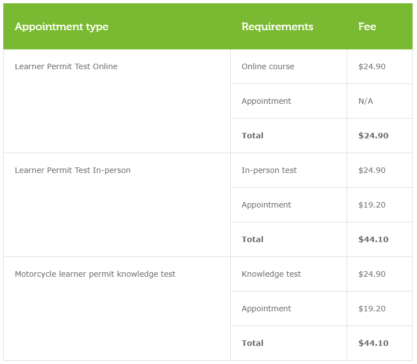
Task: Click the $24.90 fee beside In-person test
Action: [372, 170]
